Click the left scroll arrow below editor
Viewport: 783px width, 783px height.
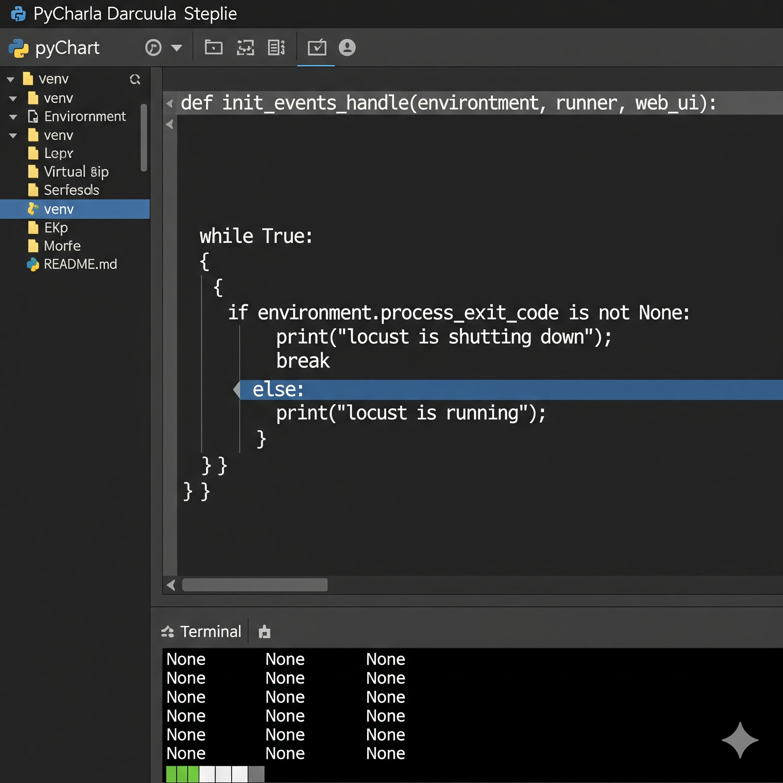171,585
